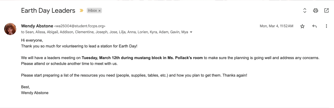The width and height of the screenshot is (334, 108).
Task: Open the three-dot More options menu
Action: 326,26
